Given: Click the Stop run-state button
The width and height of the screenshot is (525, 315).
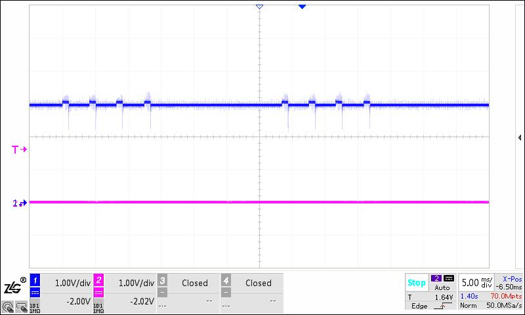Looking at the screenshot, I should [416, 283].
